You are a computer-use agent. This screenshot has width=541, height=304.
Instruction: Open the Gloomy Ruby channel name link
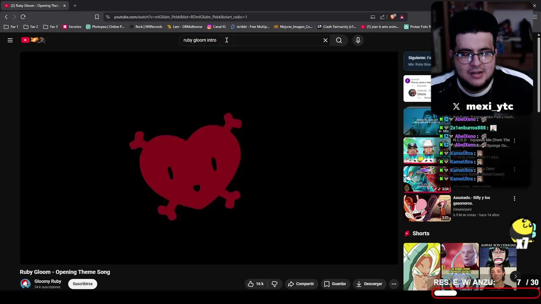click(48, 281)
